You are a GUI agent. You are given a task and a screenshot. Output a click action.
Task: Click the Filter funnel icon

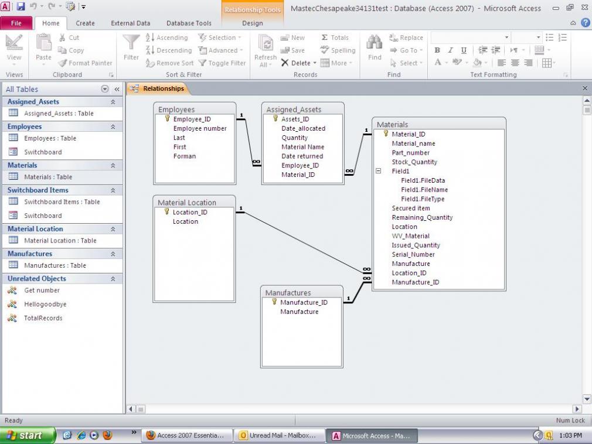131,43
